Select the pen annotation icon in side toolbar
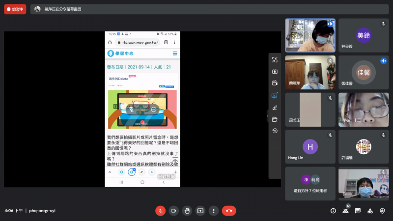Image resolution: width=393 pixels, height=221 pixels. (275, 108)
